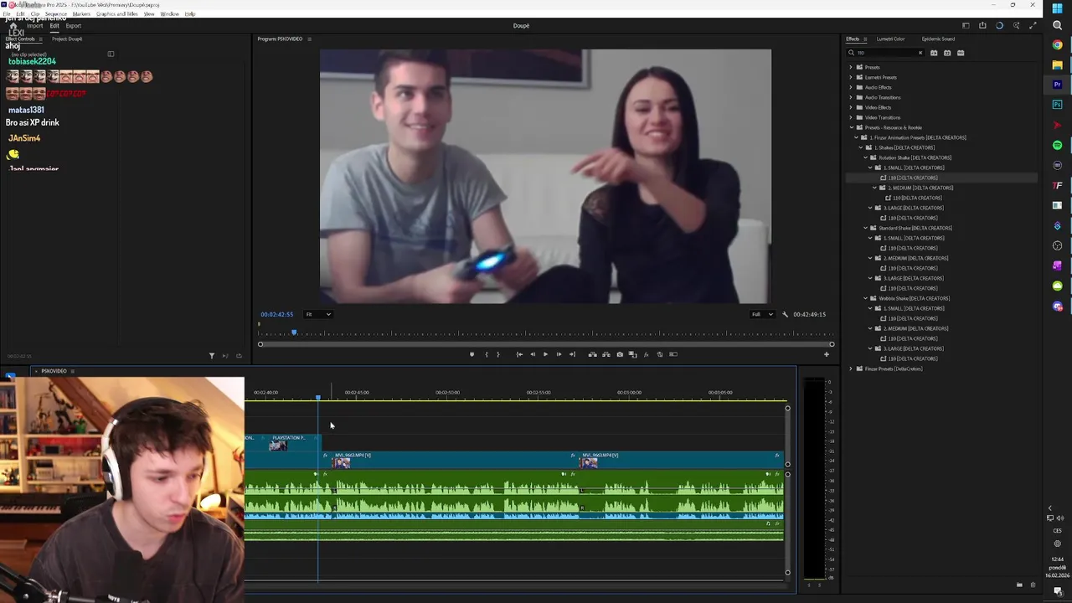Image resolution: width=1072 pixels, height=603 pixels.
Task: Switch to the Export workspace tab
Action: point(74,26)
